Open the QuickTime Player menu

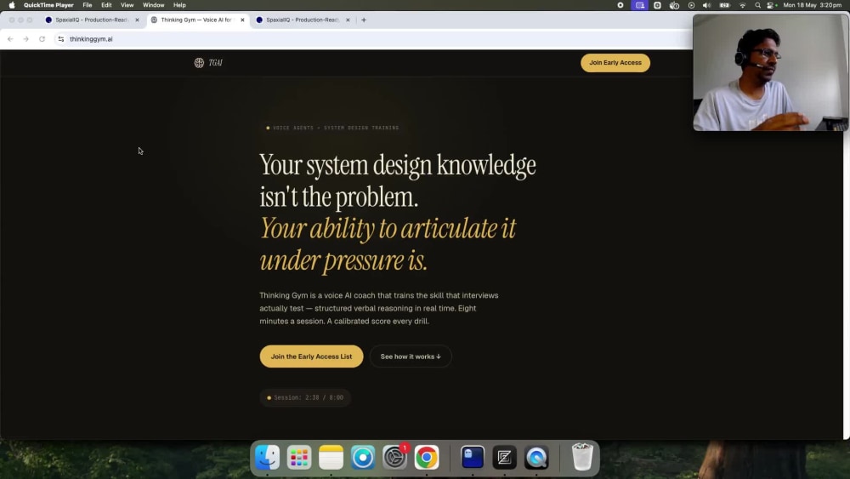tap(48, 5)
